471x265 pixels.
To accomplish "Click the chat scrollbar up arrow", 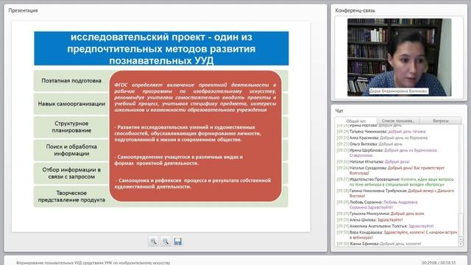I will [x=461, y=239].
